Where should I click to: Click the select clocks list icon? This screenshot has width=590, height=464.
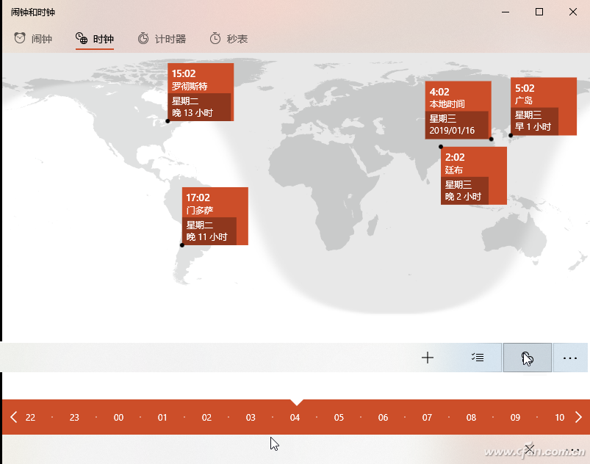pyautogui.click(x=478, y=358)
